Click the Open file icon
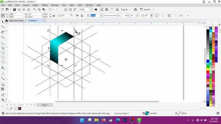Viewport: 221px width, 124px height. [x=7, y=9]
